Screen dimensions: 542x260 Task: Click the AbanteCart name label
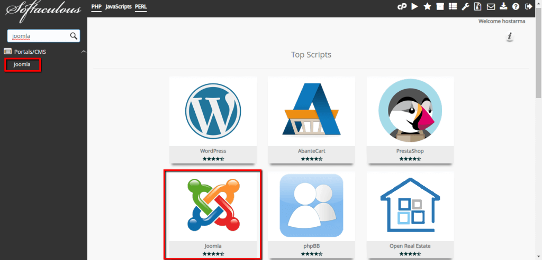coord(311,151)
